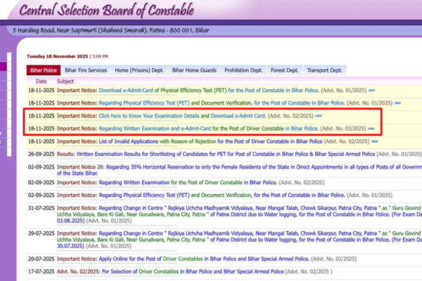Click 'new' icon beside Know Your Examination Details
The height and width of the screenshot is (281, 422).
(319, 116)
